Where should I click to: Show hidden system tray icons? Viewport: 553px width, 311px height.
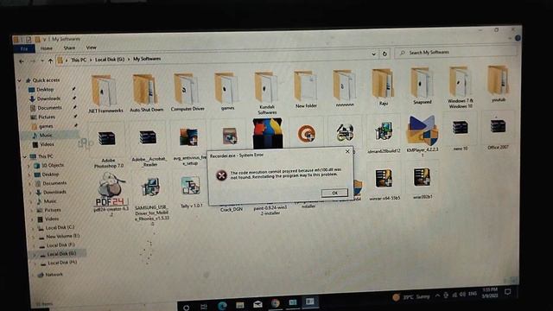pyautogui.click(x=437, y=295)
